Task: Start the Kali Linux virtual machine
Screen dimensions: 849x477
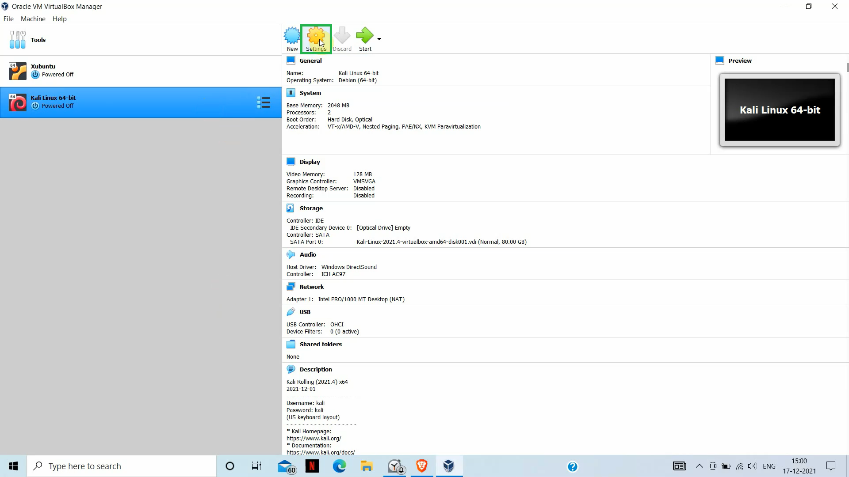Action: [365, 38]
